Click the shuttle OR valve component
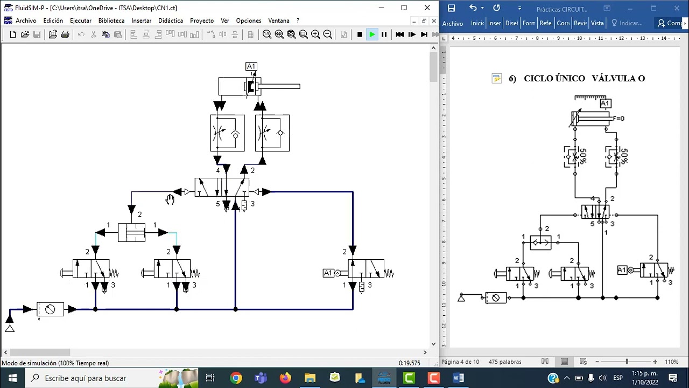This screenshot has width=689, height=388. coord(132,233)
